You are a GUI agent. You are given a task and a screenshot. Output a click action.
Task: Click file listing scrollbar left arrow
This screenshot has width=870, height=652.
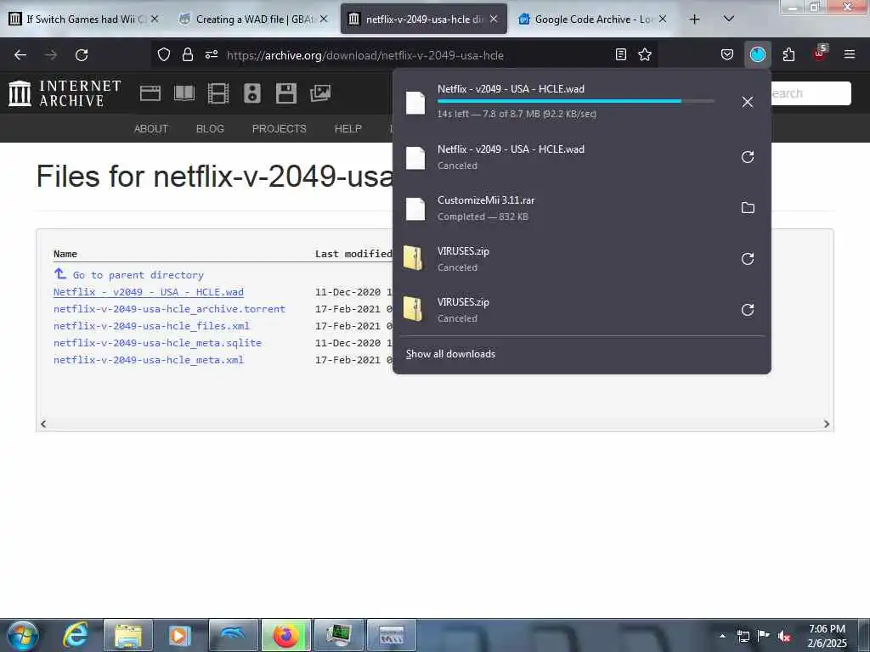[43, 424]
